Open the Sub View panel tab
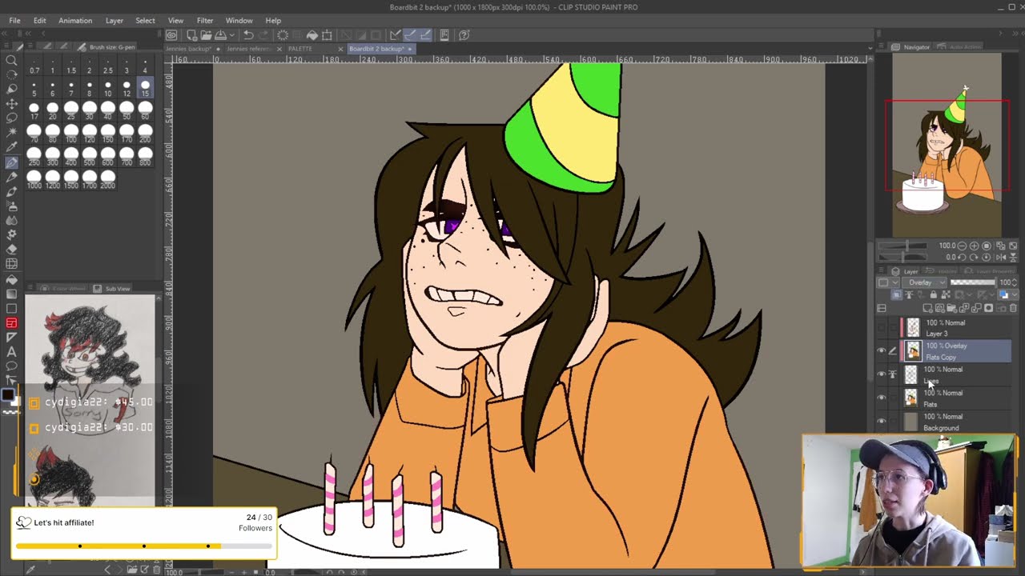Viewport: 1025px width, 576px height. point(113,289)
